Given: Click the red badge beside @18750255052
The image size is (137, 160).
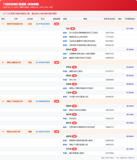Looking at the screenshot, I should [57, 24].
